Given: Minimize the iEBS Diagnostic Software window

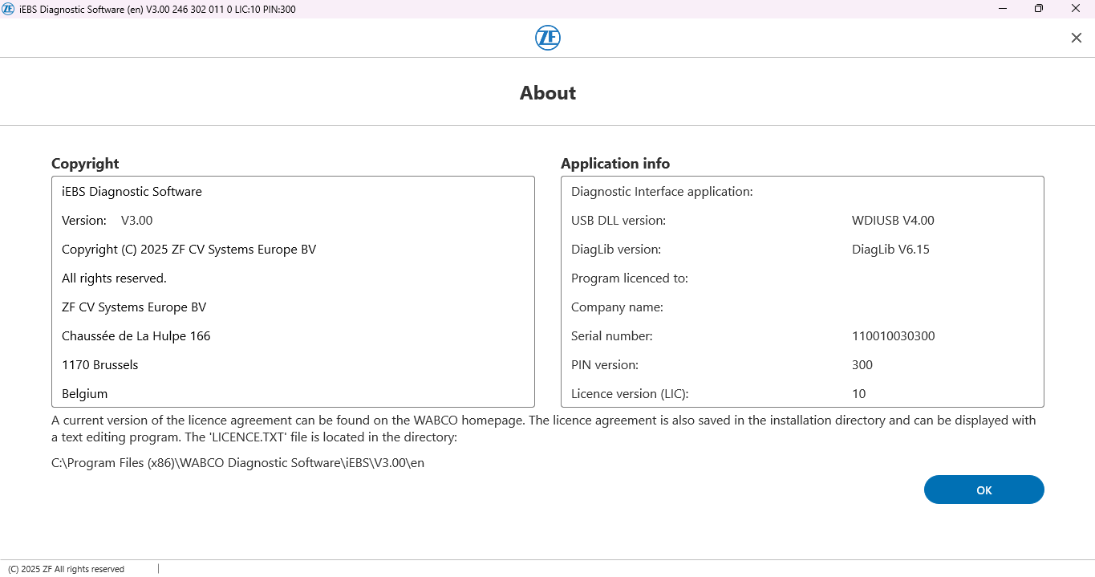Looking at the screenshot, I should click(1004, 9).
